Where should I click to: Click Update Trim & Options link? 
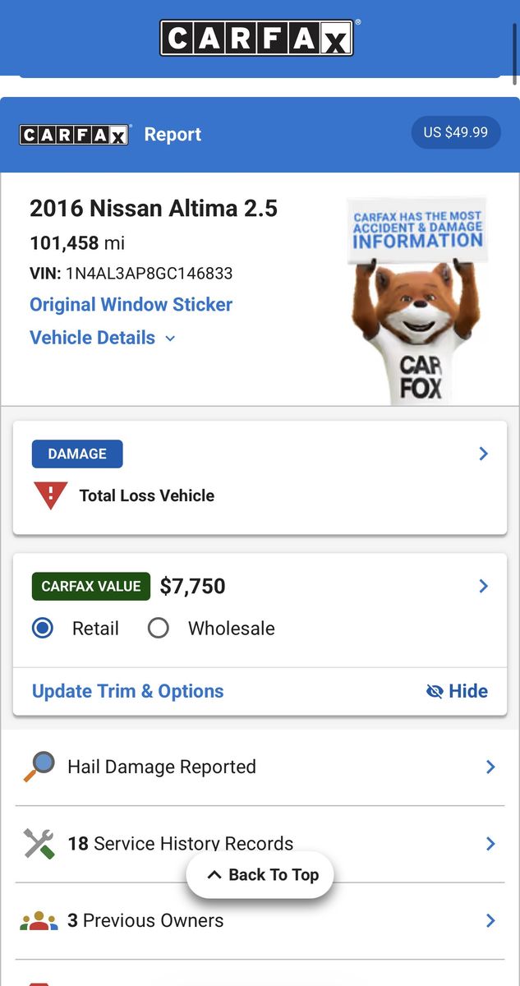click(x=127, y=691)
